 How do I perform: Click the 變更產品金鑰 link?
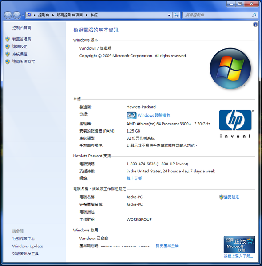click(167, 246)
